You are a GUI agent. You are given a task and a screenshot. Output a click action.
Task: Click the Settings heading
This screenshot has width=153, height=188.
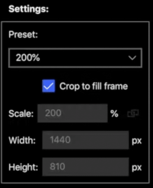coord(29,9)
